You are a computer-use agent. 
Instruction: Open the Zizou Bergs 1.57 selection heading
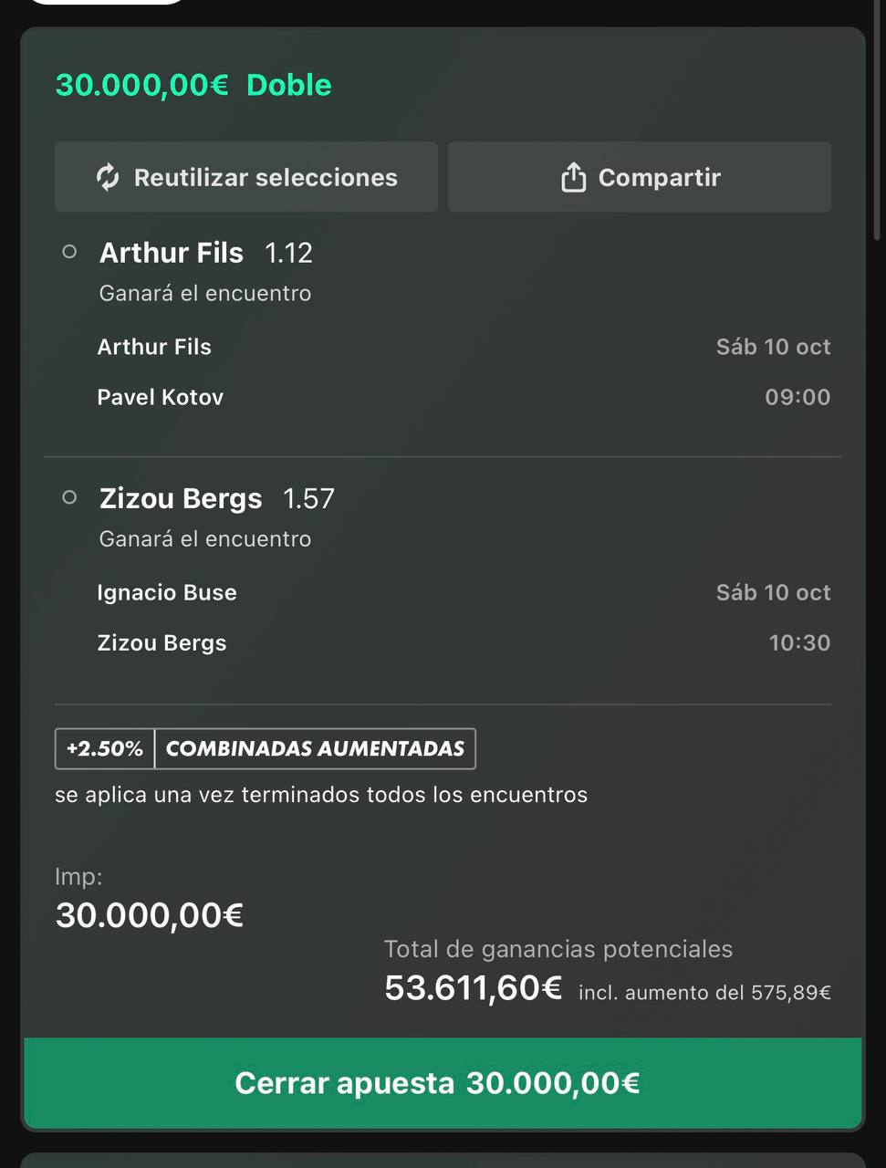tap(217, 498)
